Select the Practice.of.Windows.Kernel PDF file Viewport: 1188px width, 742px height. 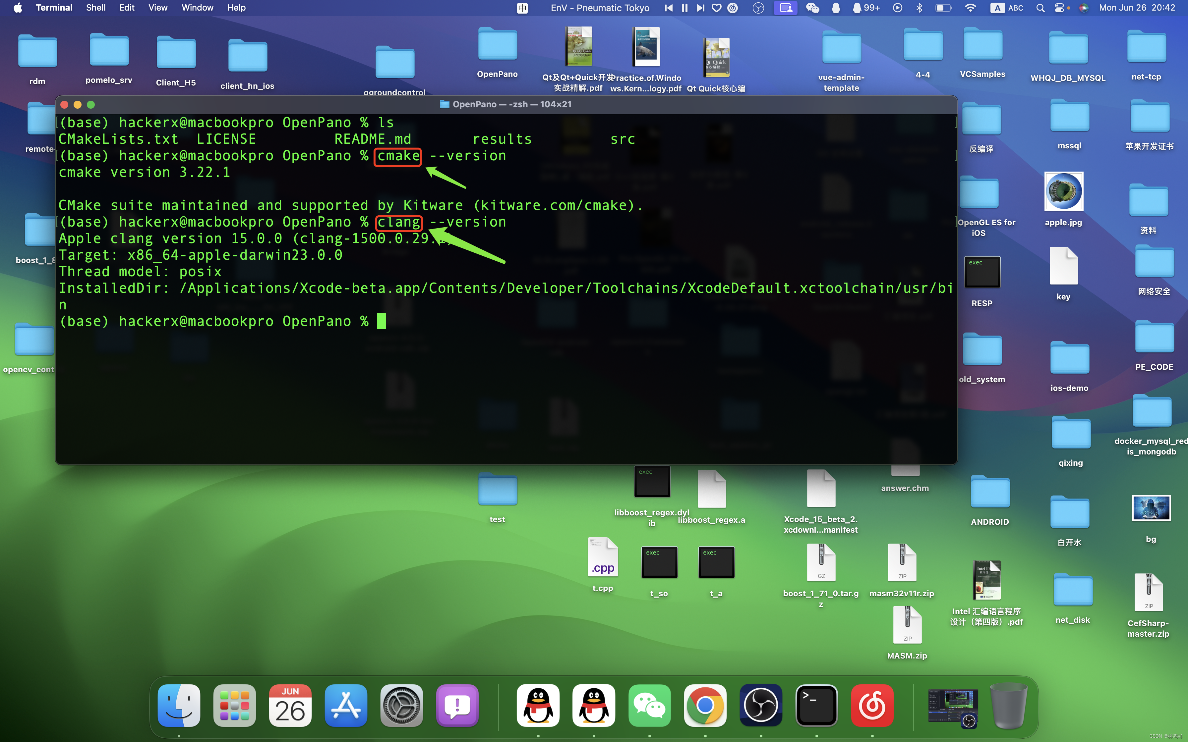click(646, 60)
